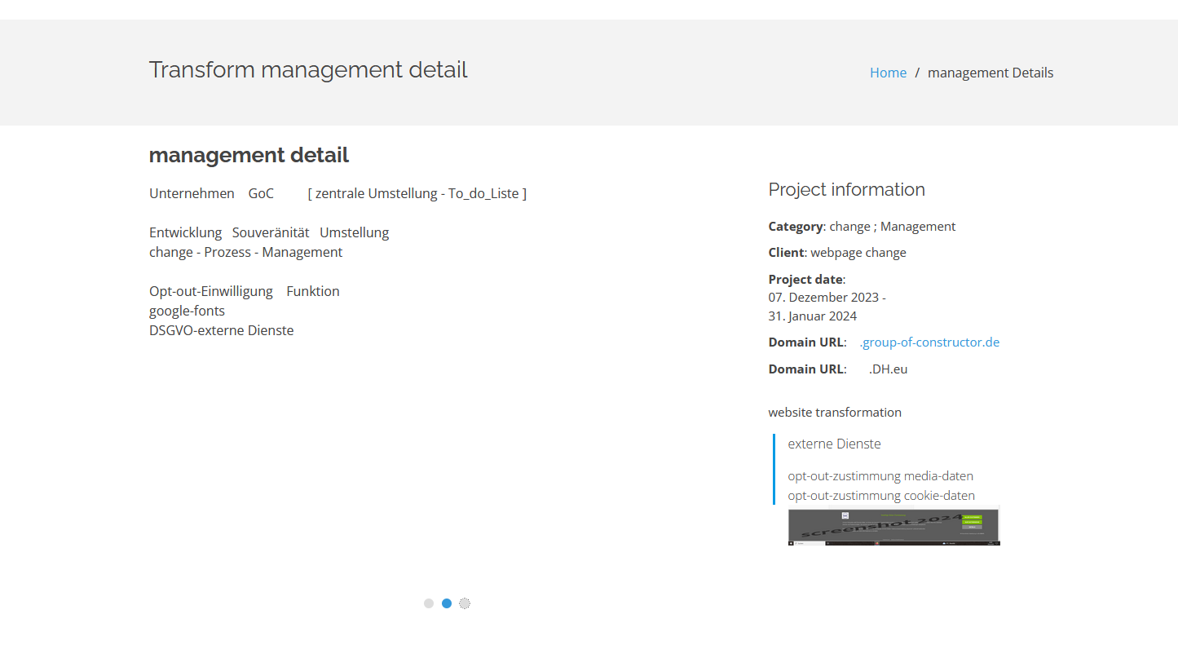Select the third carousel pagination dot
This screenshot has height=645, width=1178.
465,603
